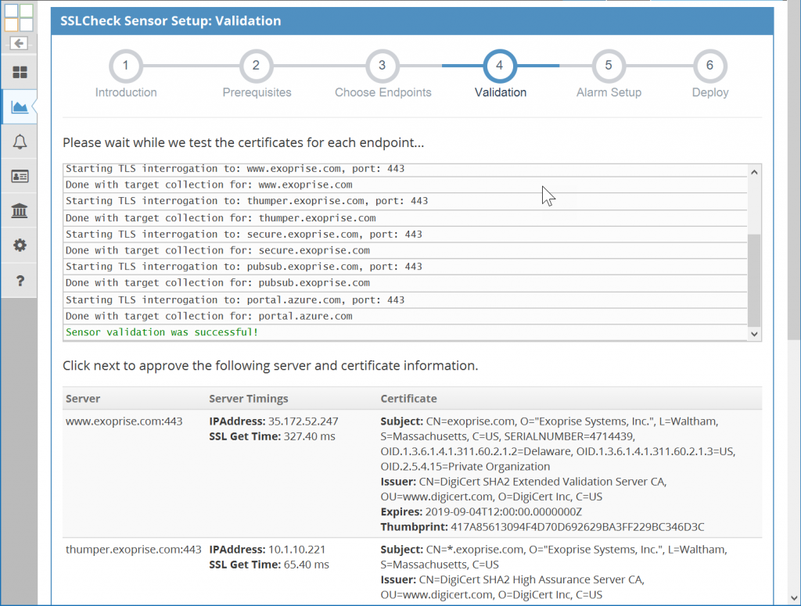Go back to step 1 Introduction

pyautogui.click(x=126, y=66)
